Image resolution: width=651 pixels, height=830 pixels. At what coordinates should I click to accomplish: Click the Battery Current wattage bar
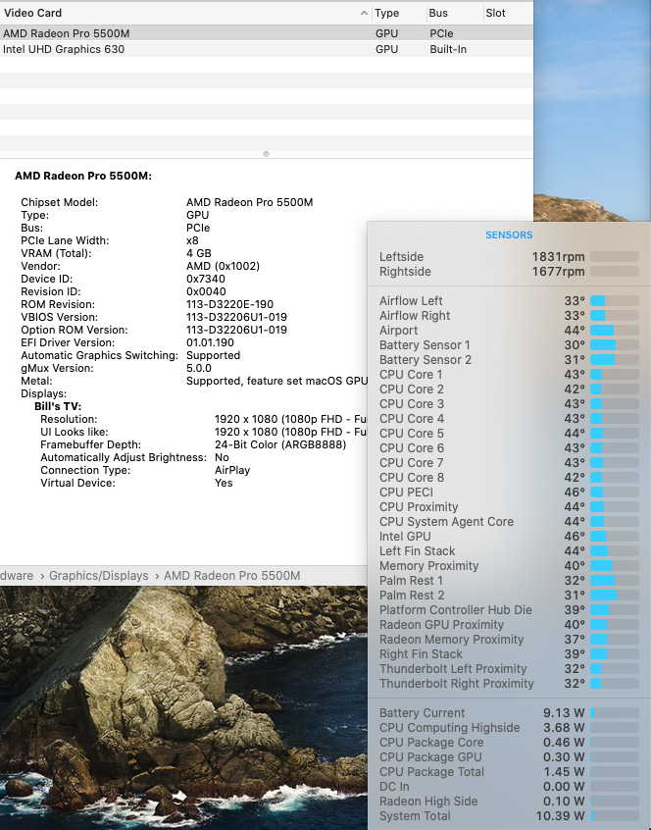(615, 713)
